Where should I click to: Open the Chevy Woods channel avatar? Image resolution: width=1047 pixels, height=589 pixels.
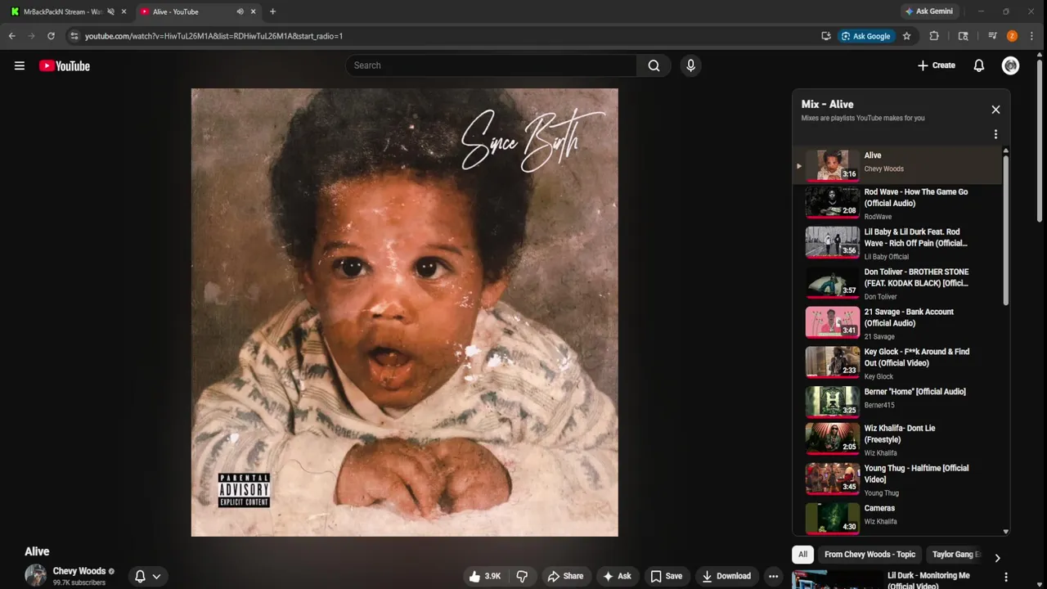click(35, 575)
